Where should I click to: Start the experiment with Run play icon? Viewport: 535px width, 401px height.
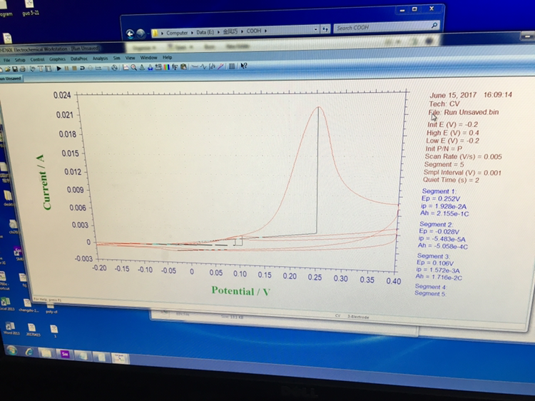pyautogui.click(x=58, y=68)
